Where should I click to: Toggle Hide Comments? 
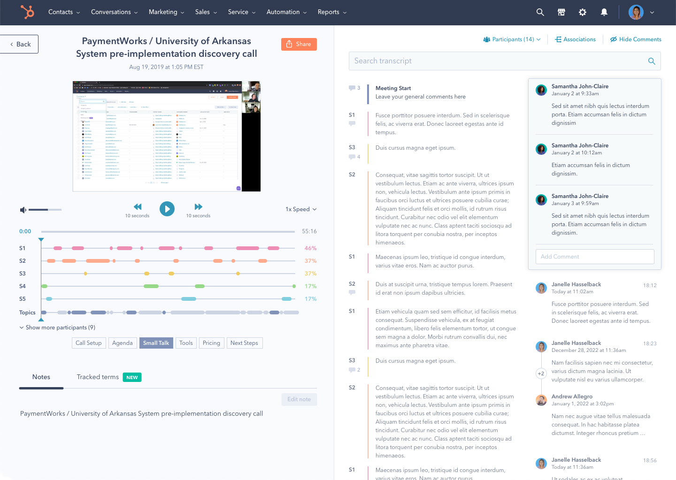click(x=636, y=39)
